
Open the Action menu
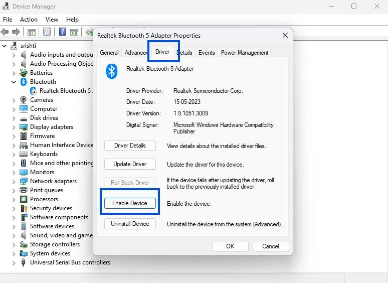click(29, 19)
